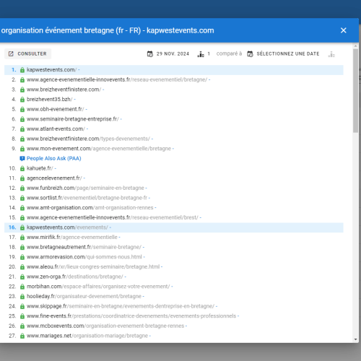Close the keyword SERP dialog
This screenshot has height=361, width=361.
point(343,30)
